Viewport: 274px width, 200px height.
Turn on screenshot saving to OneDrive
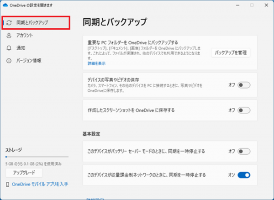click(244, 110)
